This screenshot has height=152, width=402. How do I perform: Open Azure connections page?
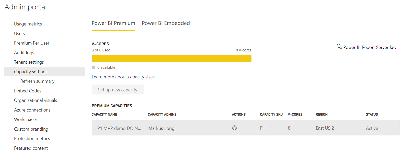pyautogui.click(x=32, y=110)
